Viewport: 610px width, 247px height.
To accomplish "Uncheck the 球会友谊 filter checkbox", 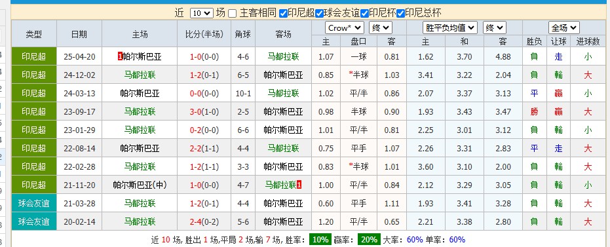I will [319, 13].
